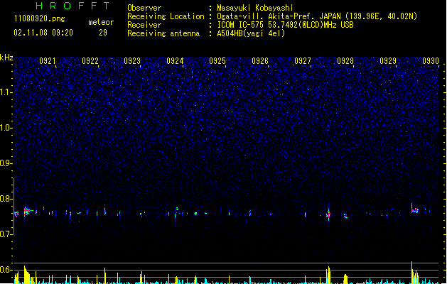Click the yellow intensity spike just before 0928
The image size is (447, 284).
coord(328,275)
